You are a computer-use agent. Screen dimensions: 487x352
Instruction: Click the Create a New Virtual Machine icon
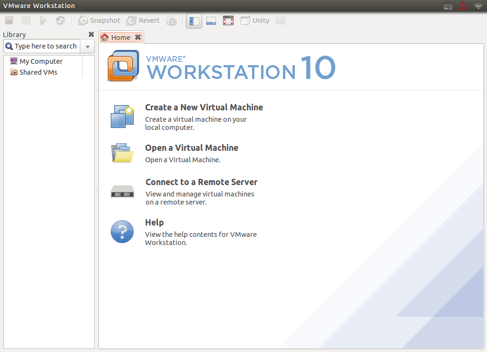pyautogui.click(x=122, y=117)
